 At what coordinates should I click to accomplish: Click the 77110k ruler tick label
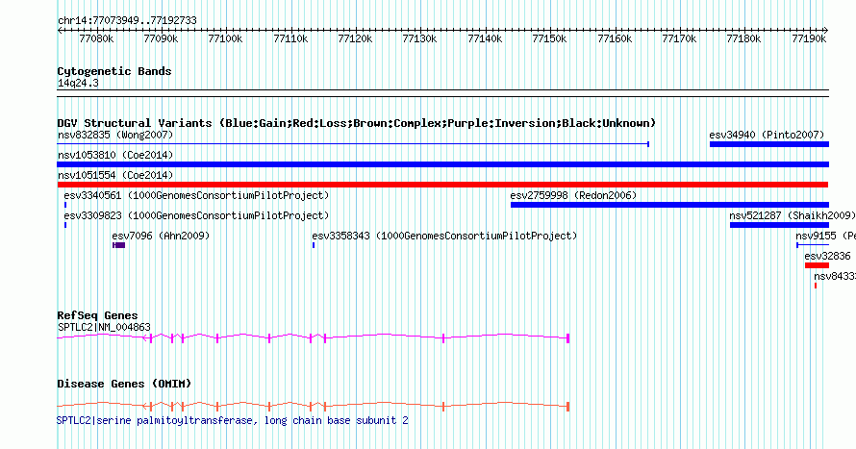point(290,38)
